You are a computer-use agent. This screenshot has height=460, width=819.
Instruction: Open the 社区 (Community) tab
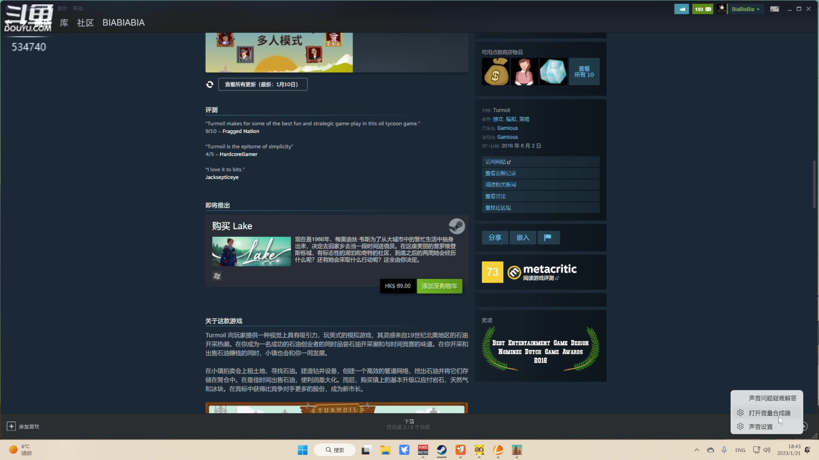[x=85, y=23]
